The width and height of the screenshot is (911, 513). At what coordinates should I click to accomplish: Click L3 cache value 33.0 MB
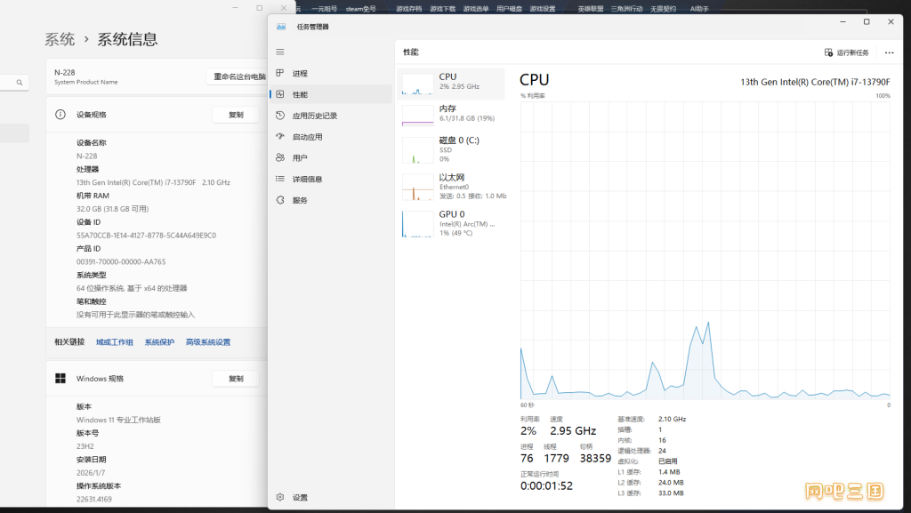click(x=671, y=493)
